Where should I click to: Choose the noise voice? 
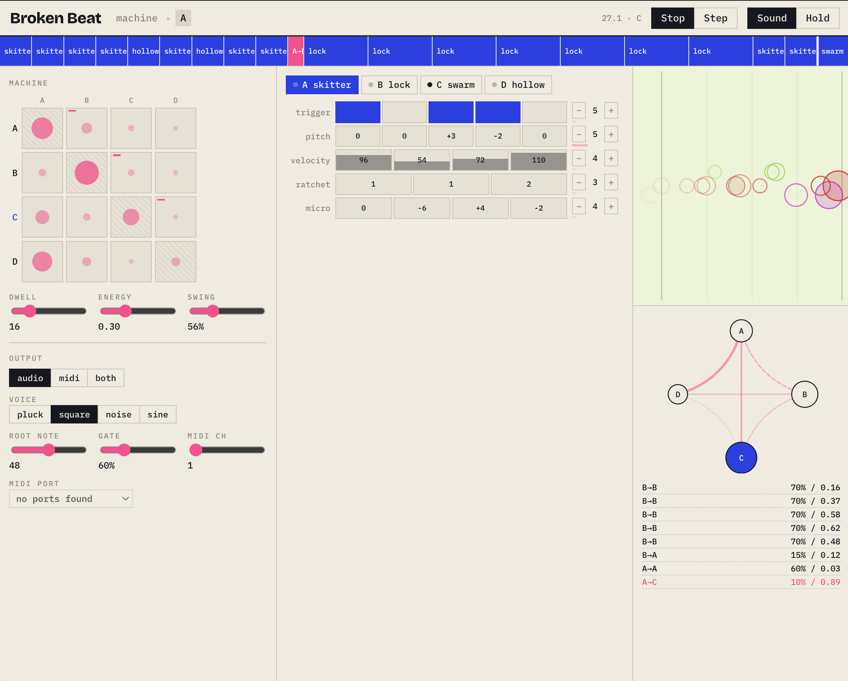coord(118,414)
